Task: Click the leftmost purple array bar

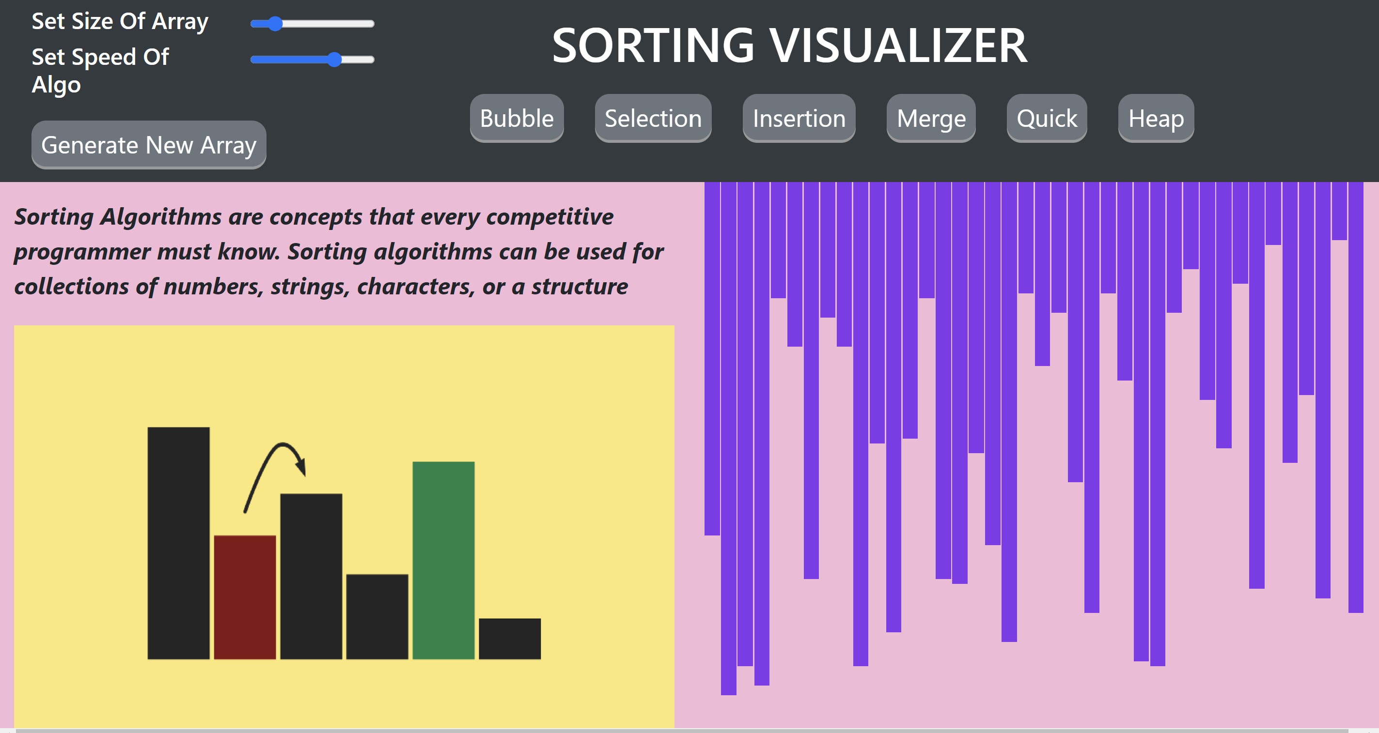Action: click(x=712, y=358)
